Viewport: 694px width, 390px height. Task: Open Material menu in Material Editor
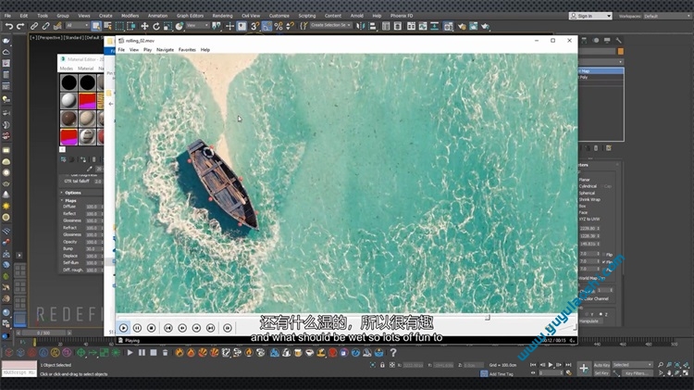86,69
